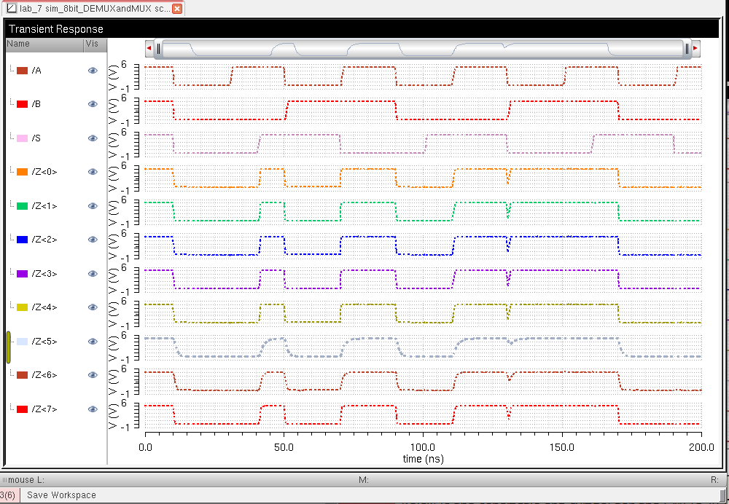Click the left red arrow of the time scroller

(149, 48)
